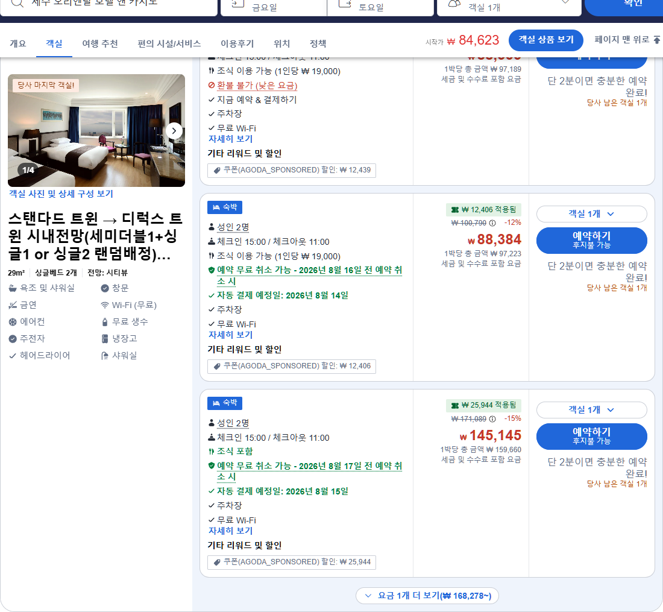The image size is (663, 612).
Task: Click the up-arrow icon beside 페이지 맨 위로
Action: pyautogui.click(x=656, y=40)
